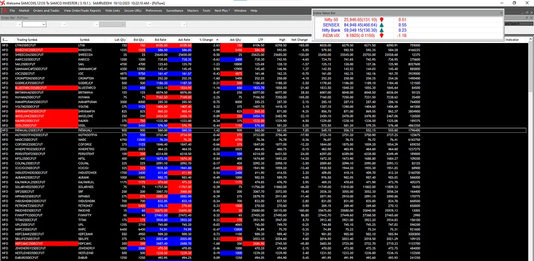Select the BLUESTARCO25DECFUT row
The height and width of the screenshot is (261, 534).
(x=264, y=88)
